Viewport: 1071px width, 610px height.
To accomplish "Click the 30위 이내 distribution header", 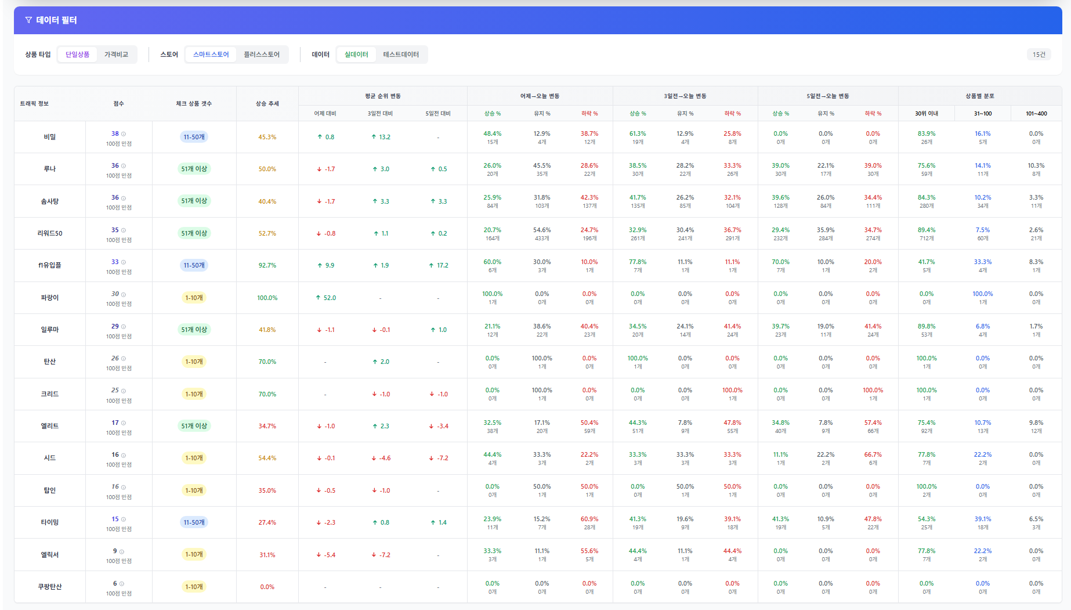I will [x=927, y=114].
